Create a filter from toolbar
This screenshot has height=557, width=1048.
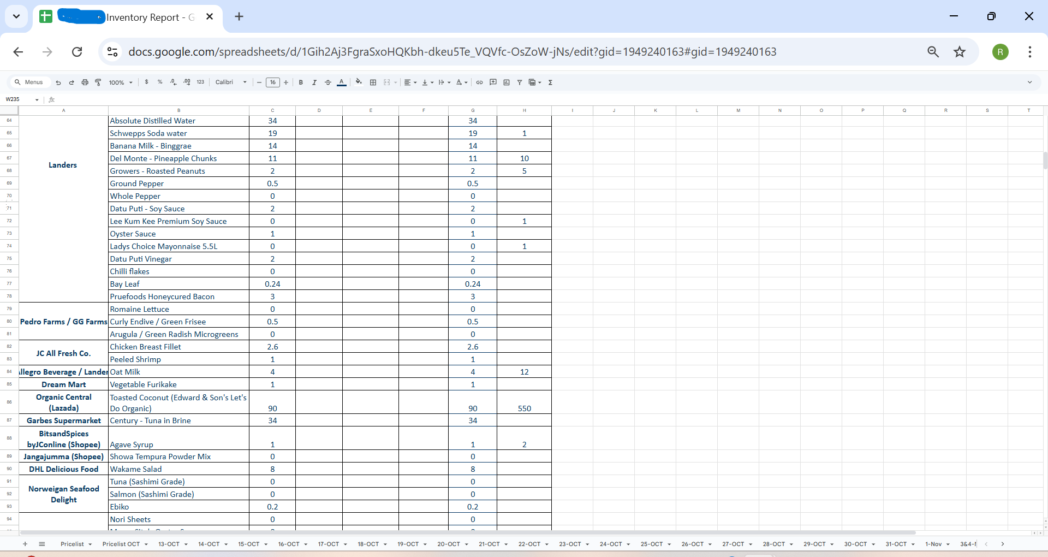520,82
